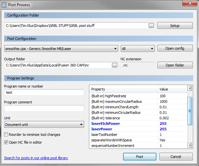This screenshot has height=166, width=199.
Task: Click the Post Process window title icon
Action: tap(5, 5)
